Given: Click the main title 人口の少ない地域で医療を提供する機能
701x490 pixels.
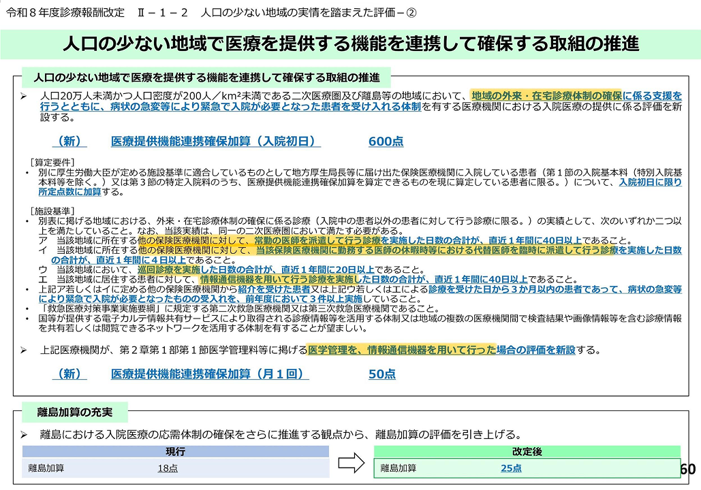Looking at the screenshot, I should pyautogui.click(x=350, y=44).
